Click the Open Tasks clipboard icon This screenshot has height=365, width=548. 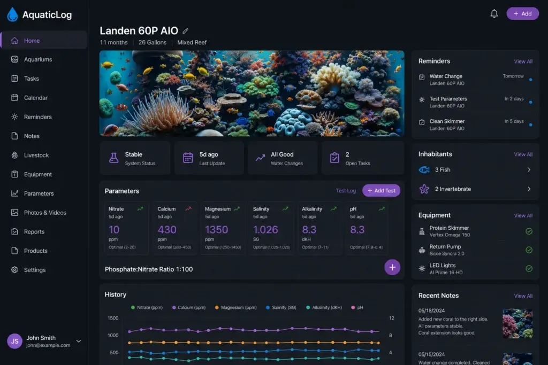pos(334,158)
